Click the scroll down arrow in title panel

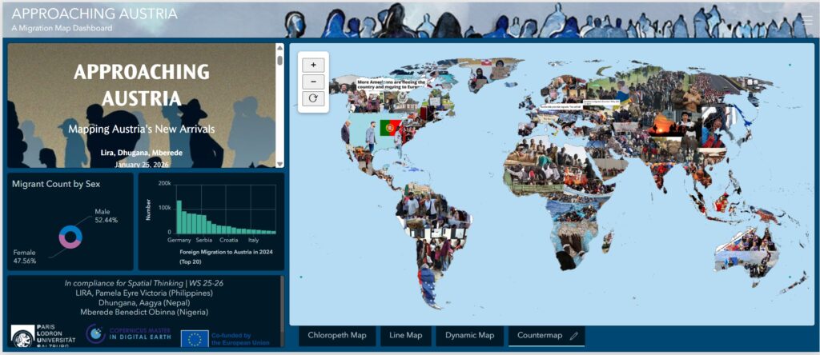[x=279, y=162]
